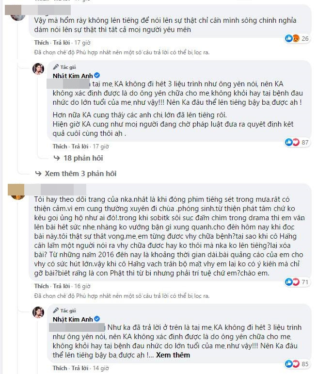Open reactions on the comment with 71 reactions

pos(297,282)
